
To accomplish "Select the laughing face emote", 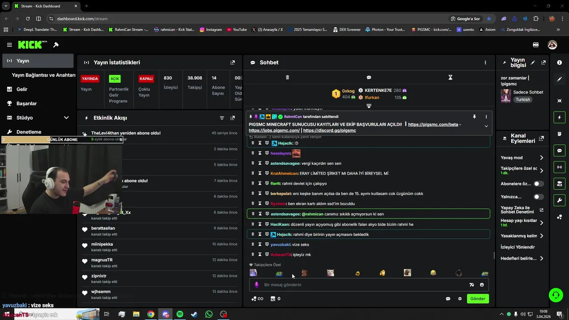I will (x=433, y=273).
